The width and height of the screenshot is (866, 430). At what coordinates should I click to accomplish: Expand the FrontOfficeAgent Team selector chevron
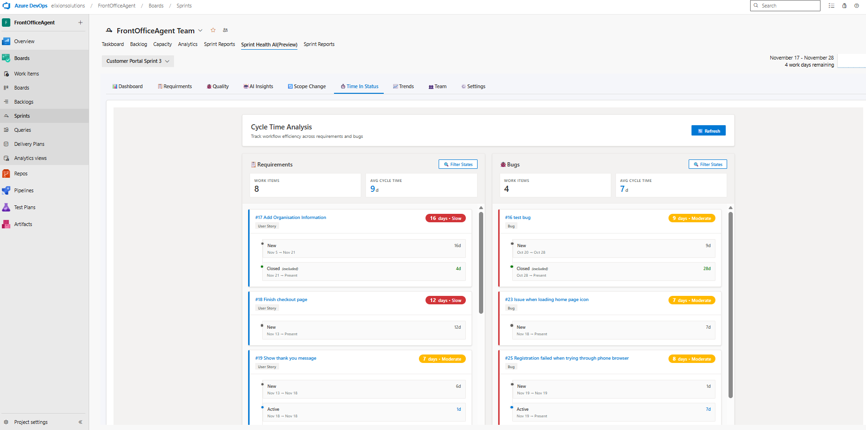200,30
